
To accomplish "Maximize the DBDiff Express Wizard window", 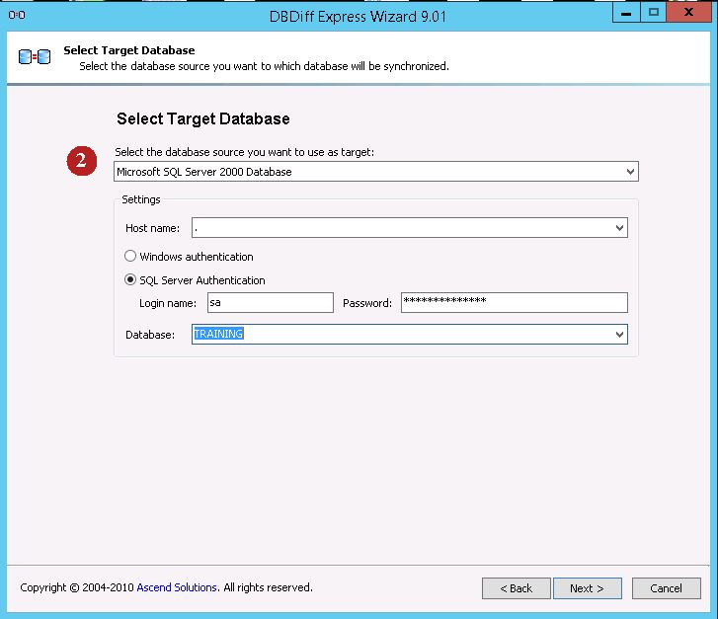I will click(x=653, y=13).
